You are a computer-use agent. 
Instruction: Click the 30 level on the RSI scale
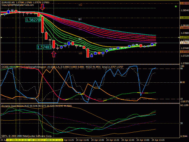click(x=181, y=123)
